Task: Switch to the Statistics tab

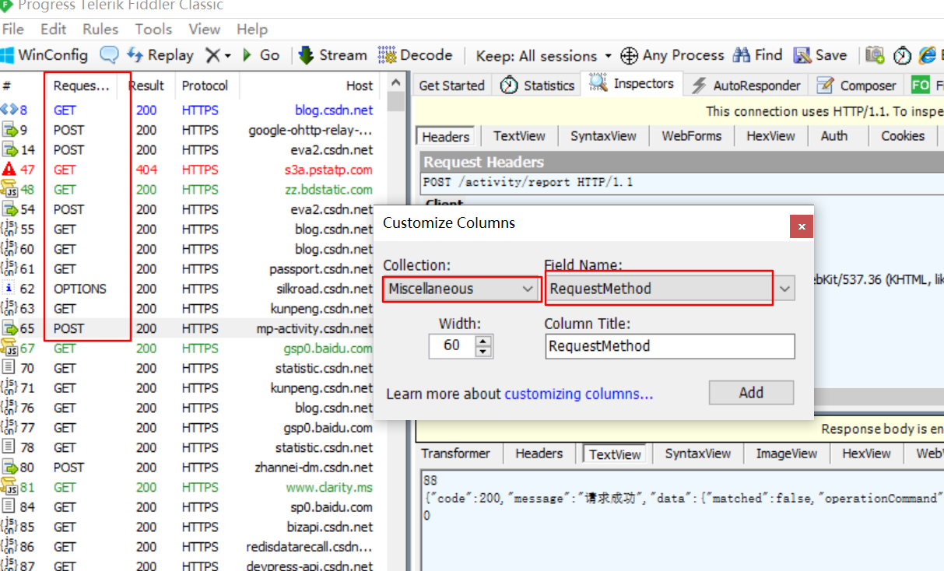Action: click(537, 86)
